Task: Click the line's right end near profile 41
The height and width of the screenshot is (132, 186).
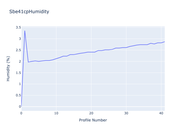Action: coord(164,42)
